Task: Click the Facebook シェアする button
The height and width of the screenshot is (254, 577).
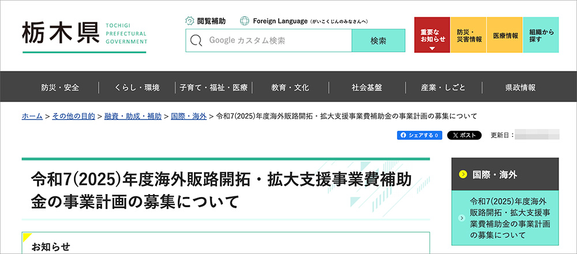Action: coord(419,135)
